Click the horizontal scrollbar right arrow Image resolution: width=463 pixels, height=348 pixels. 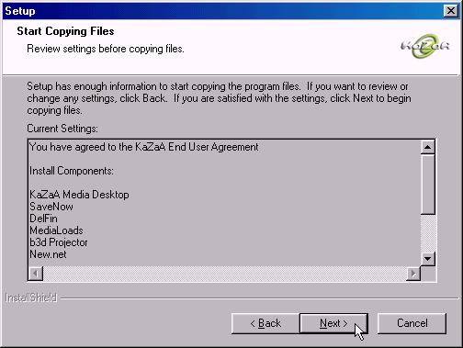point(413,273)
